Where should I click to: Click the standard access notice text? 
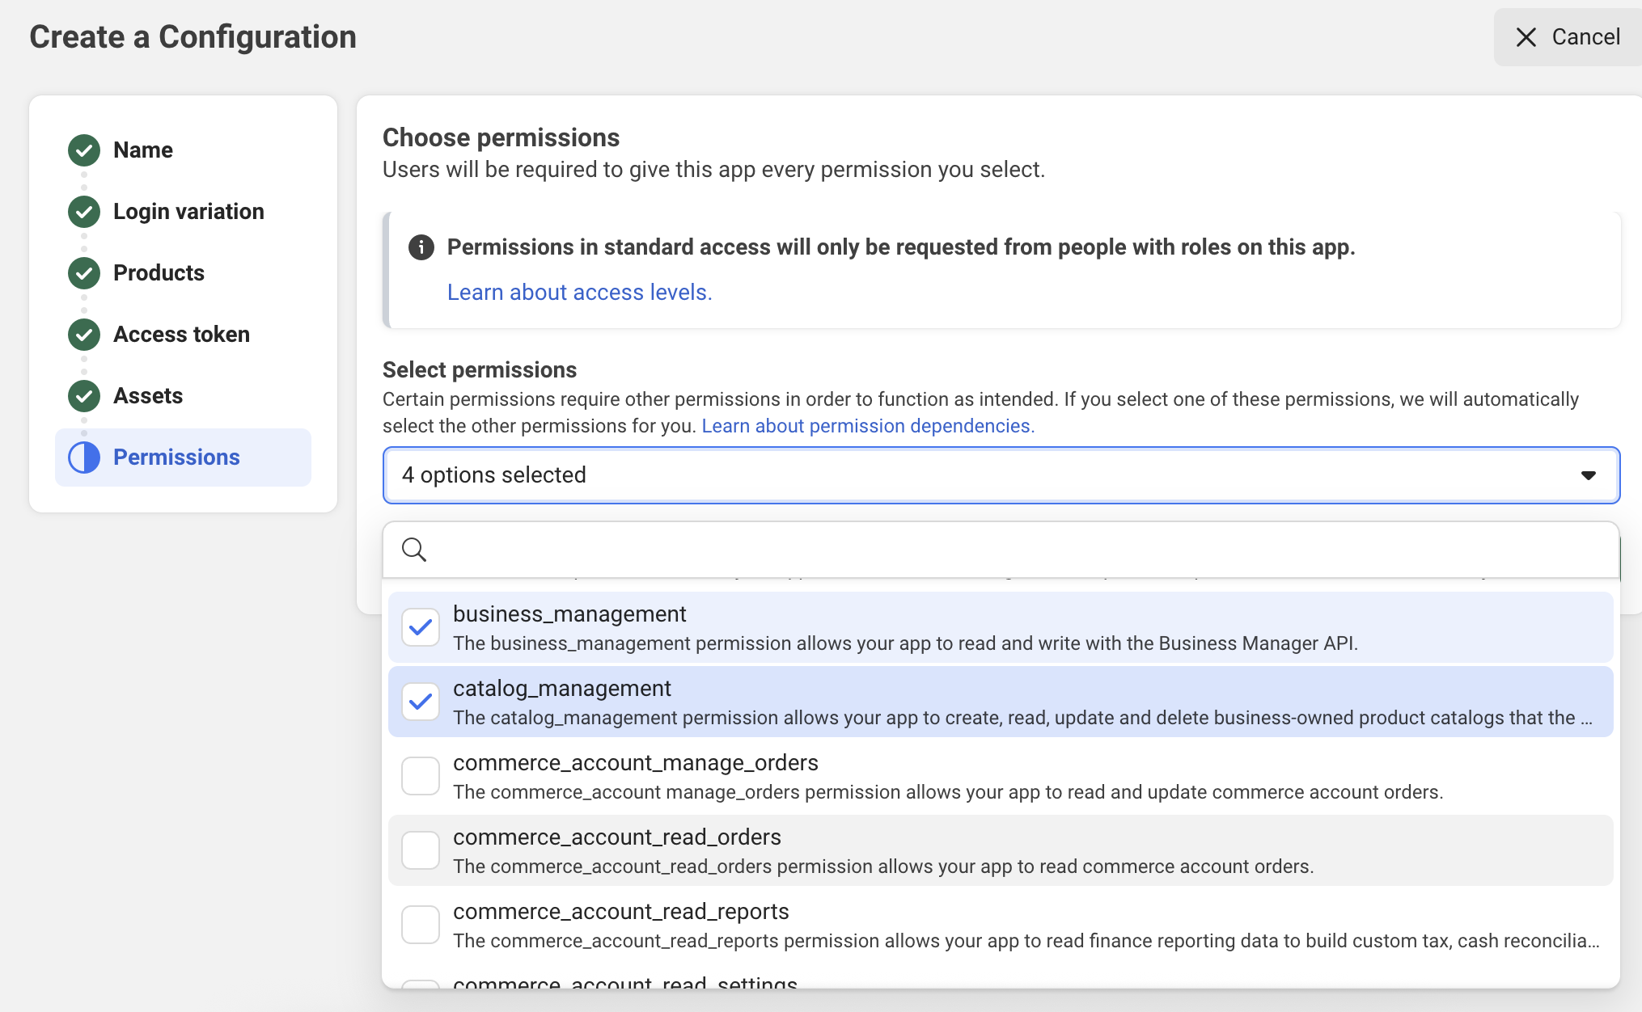(901, 247)
